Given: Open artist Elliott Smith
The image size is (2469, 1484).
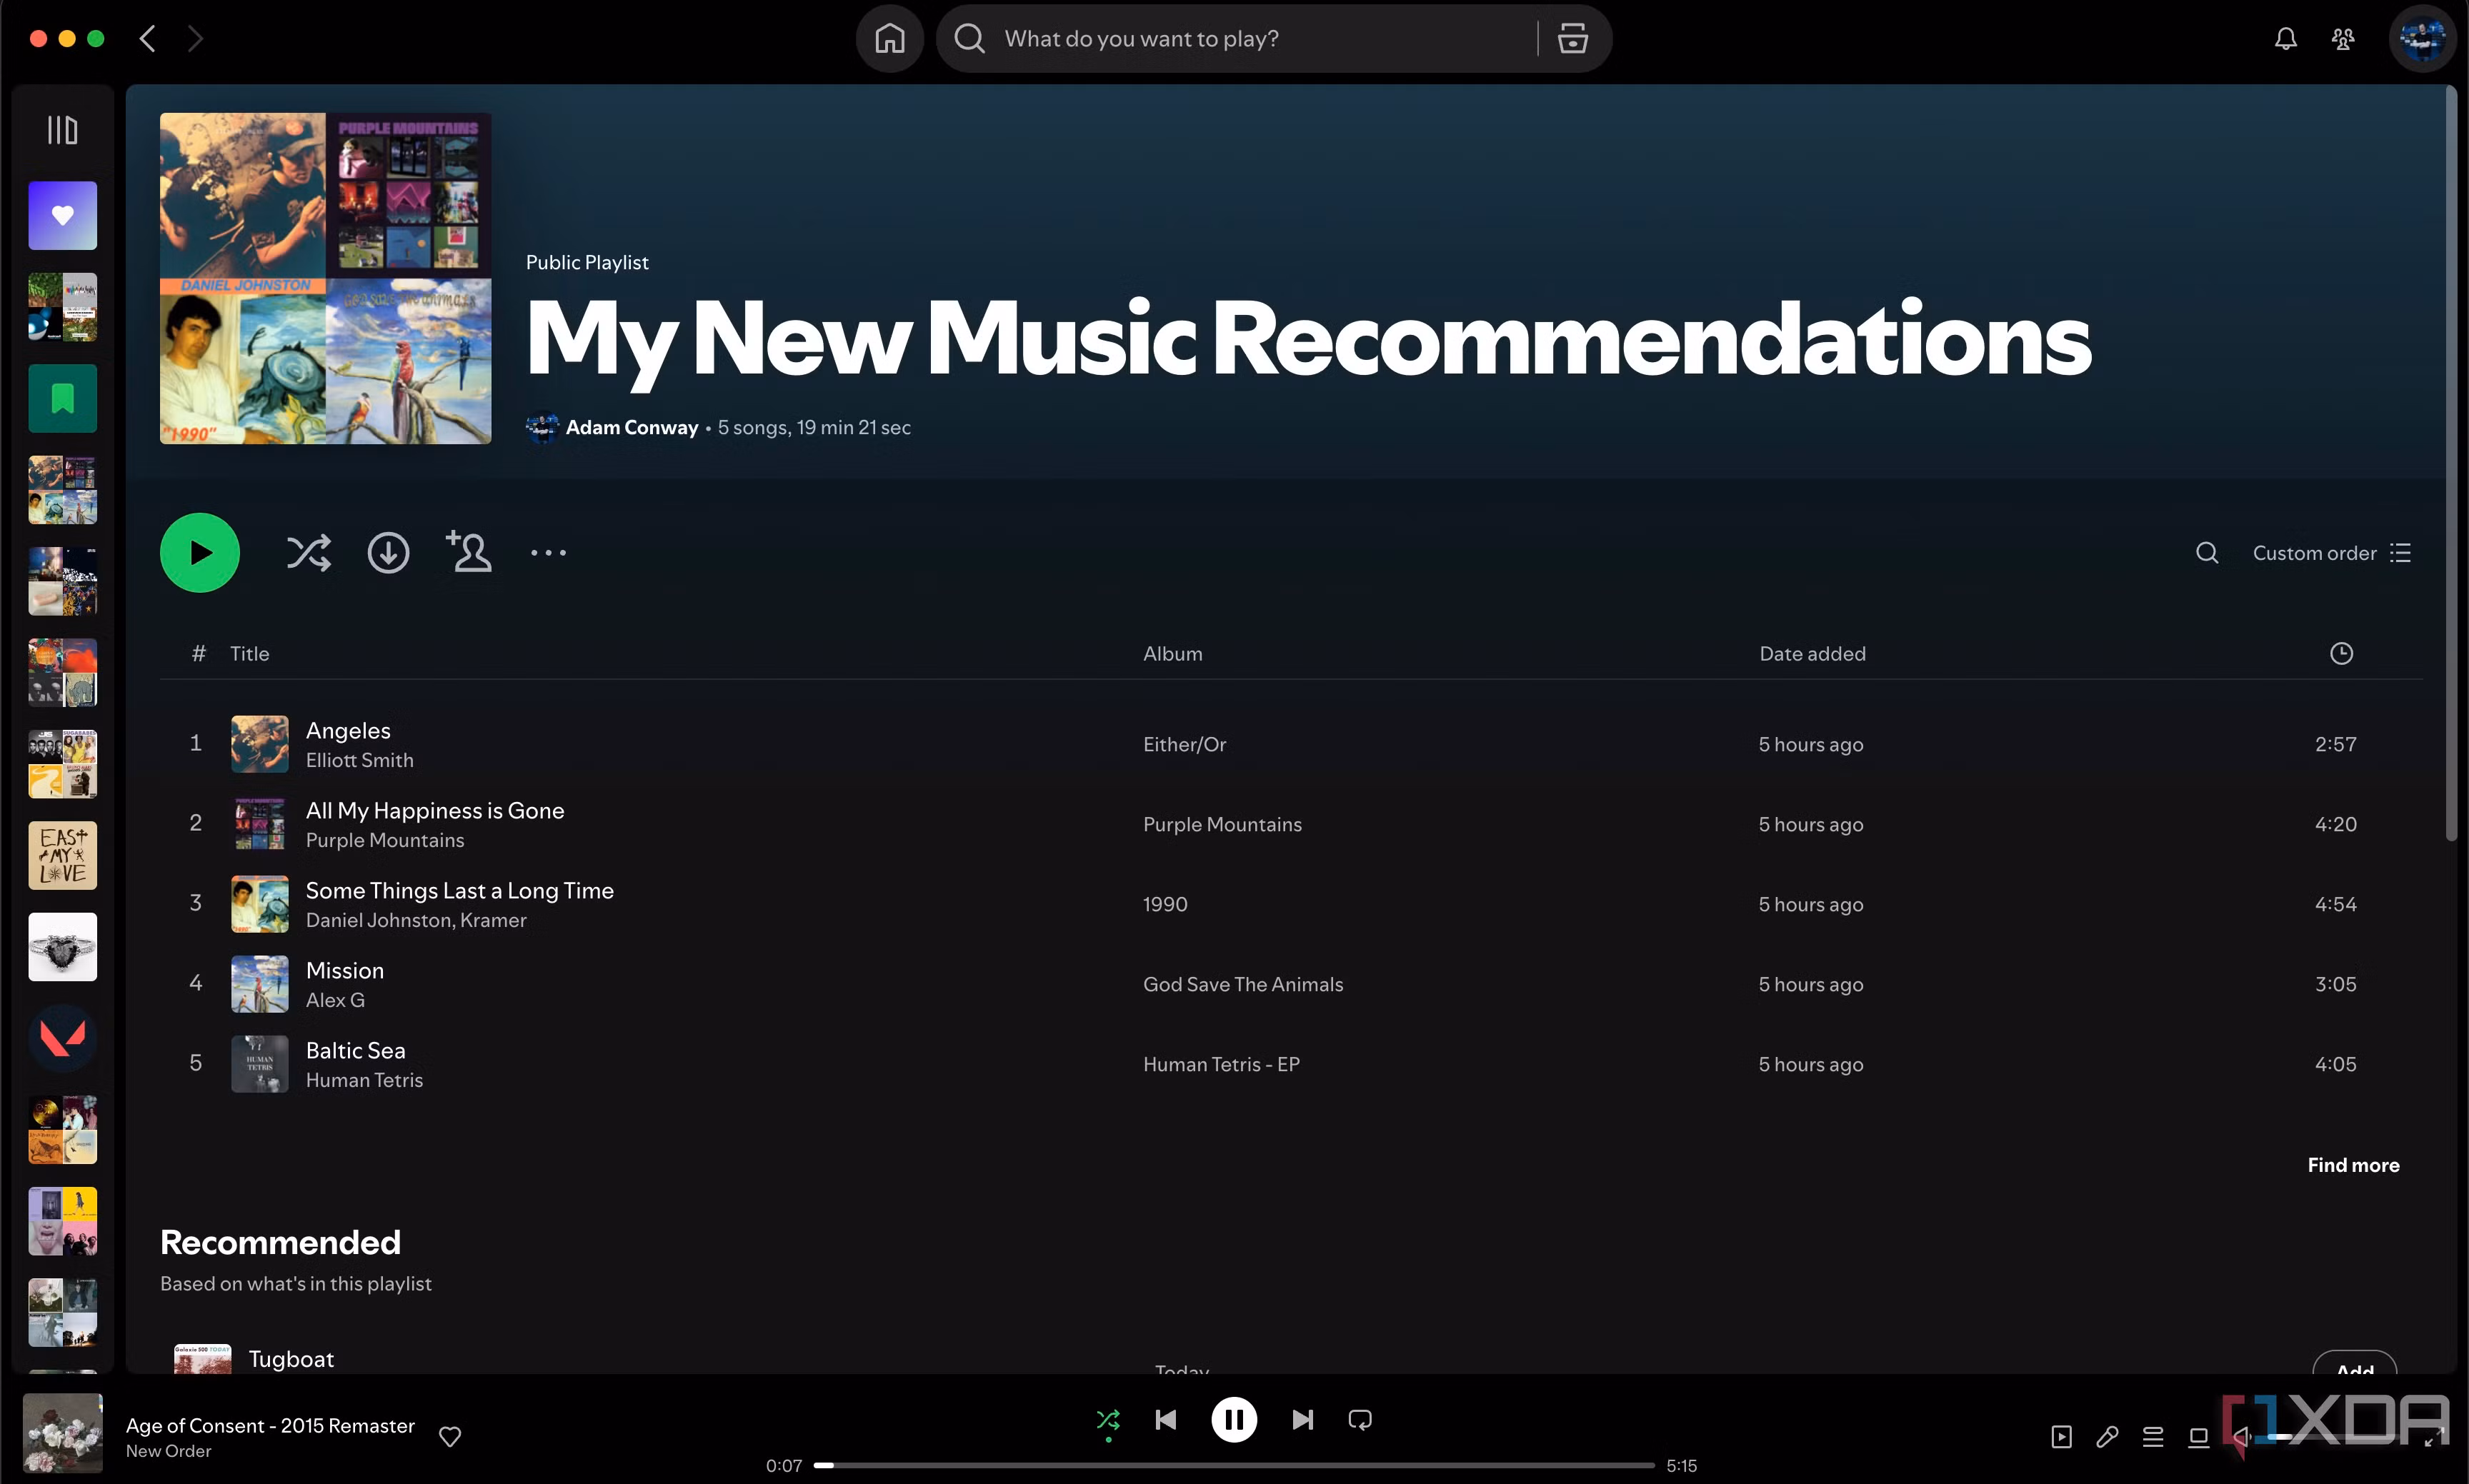Looking at the screenshot, I should pos(359,760).
